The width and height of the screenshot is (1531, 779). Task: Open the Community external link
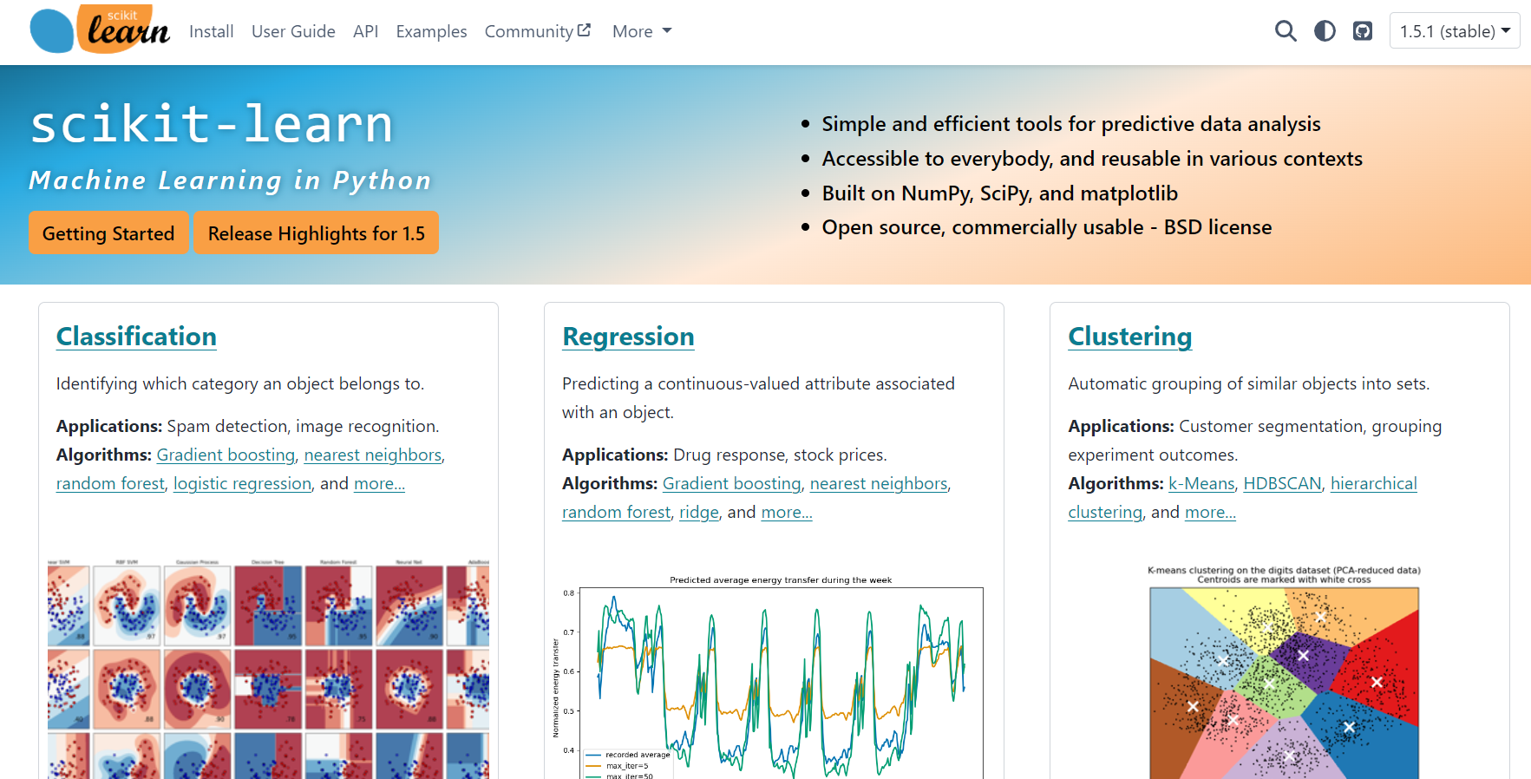point(538,31)
